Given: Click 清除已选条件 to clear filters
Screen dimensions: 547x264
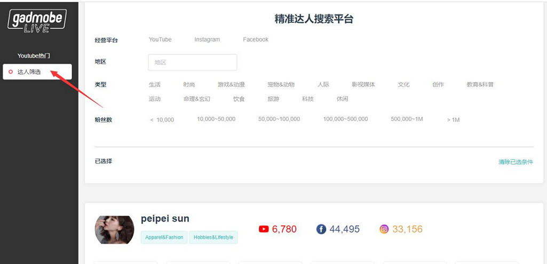Looking at the screenshot, I should point(516,162).
